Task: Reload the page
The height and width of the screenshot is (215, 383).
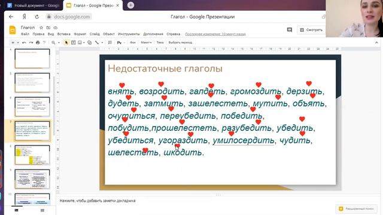Action: pos(37,17)
